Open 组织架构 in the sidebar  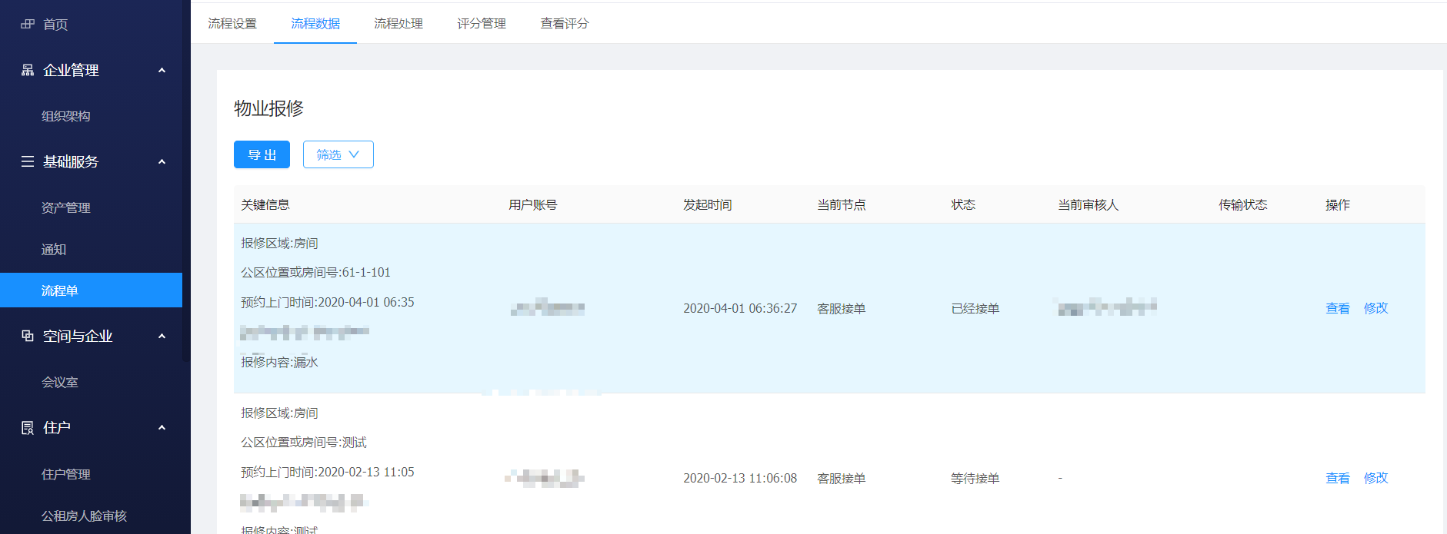click(66, 116)
